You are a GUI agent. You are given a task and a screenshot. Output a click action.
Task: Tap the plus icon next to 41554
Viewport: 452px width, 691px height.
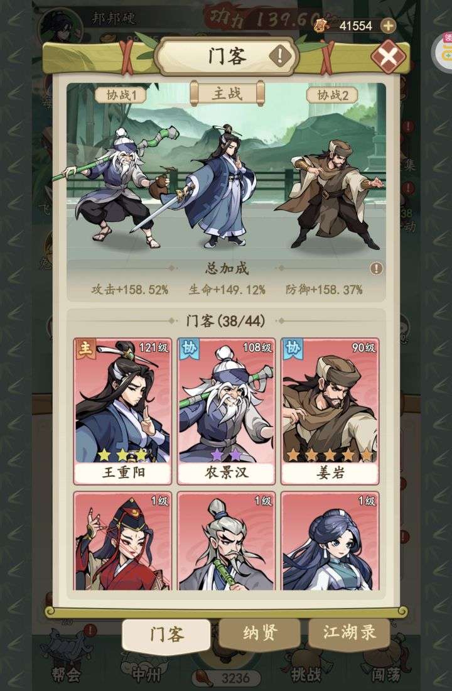(x=388, y=26)
